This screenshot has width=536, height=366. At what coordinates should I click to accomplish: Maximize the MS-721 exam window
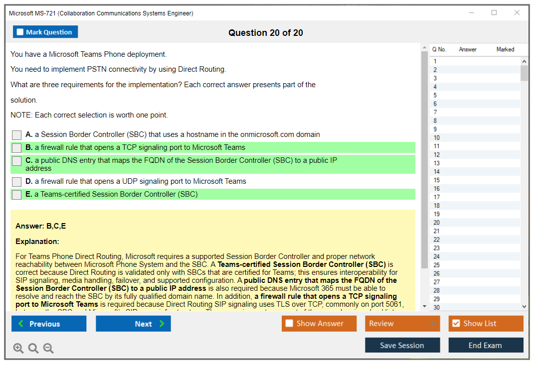[x=494, y=12]
